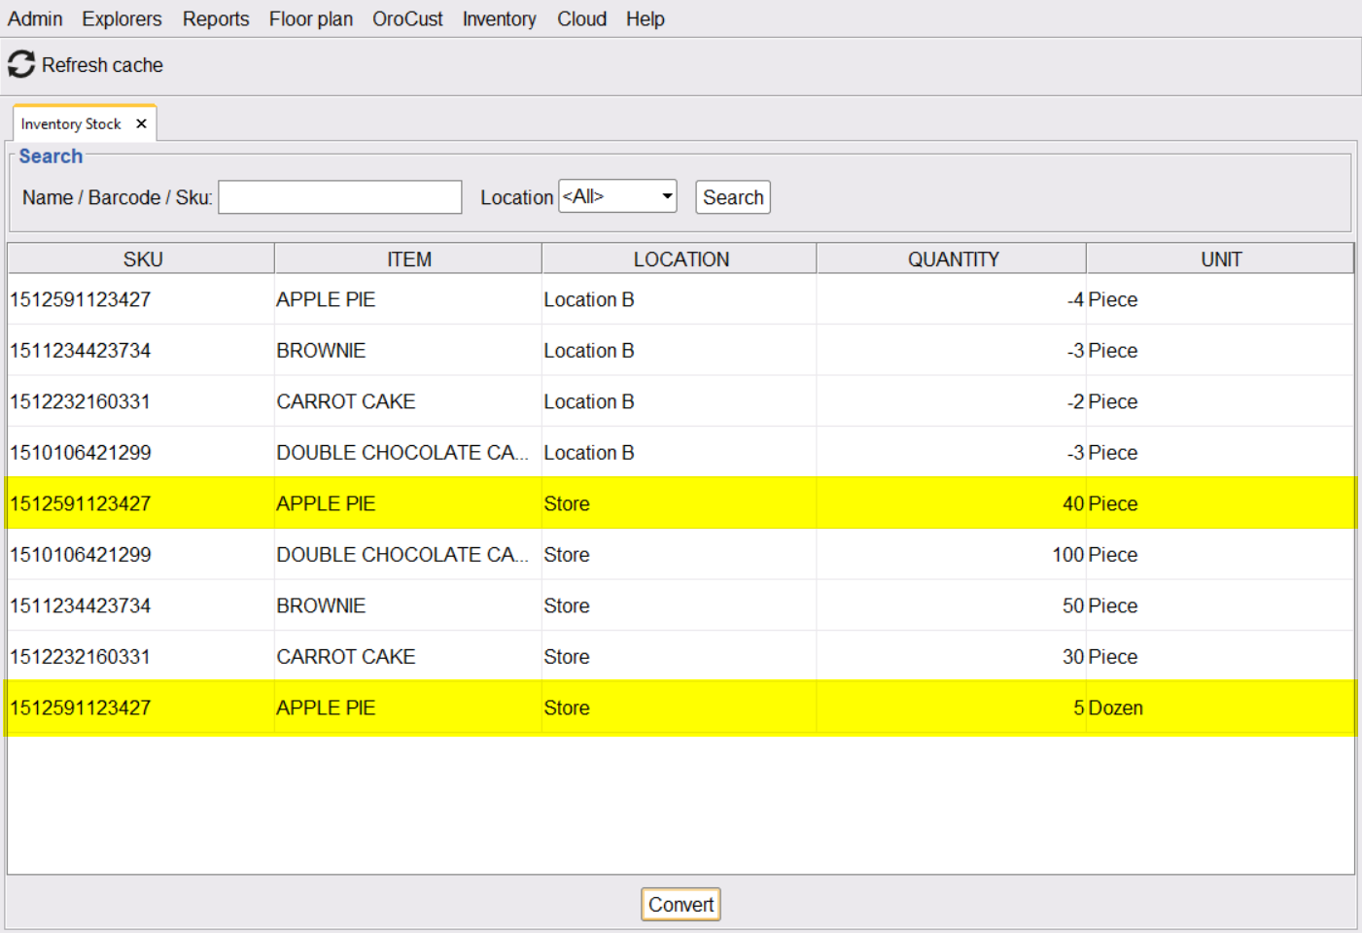The height and width of the screenshot is (933, 1362).
Task: Click the Dozen unit cell
Action: coord(1220,708)
